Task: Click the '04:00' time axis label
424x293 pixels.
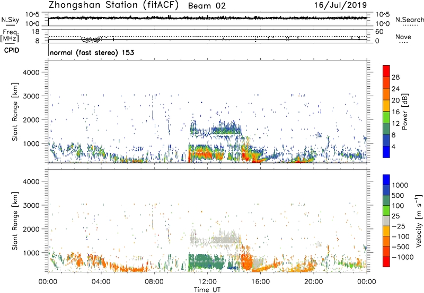Action: click(x=101, y=282)
